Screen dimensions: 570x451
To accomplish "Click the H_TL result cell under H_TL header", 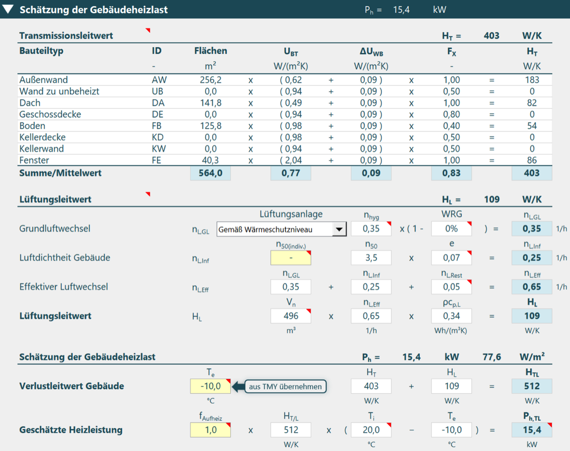I will [x=532, y=386].
